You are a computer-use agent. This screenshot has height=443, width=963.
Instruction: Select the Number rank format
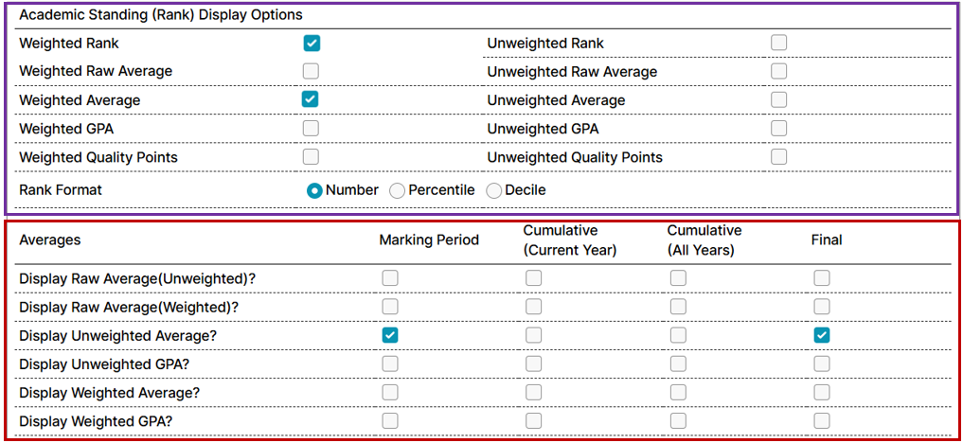(315, 190)
